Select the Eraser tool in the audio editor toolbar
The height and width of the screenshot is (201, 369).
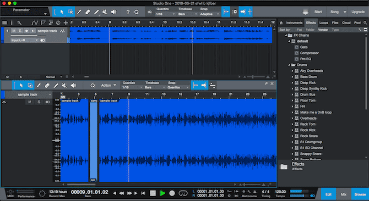coord(47,85)
